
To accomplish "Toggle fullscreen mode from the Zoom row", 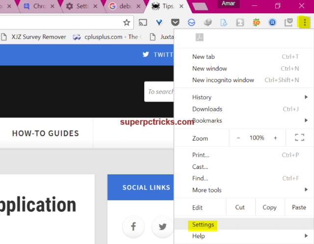I will pyautogui.click(x=300, y=137).
